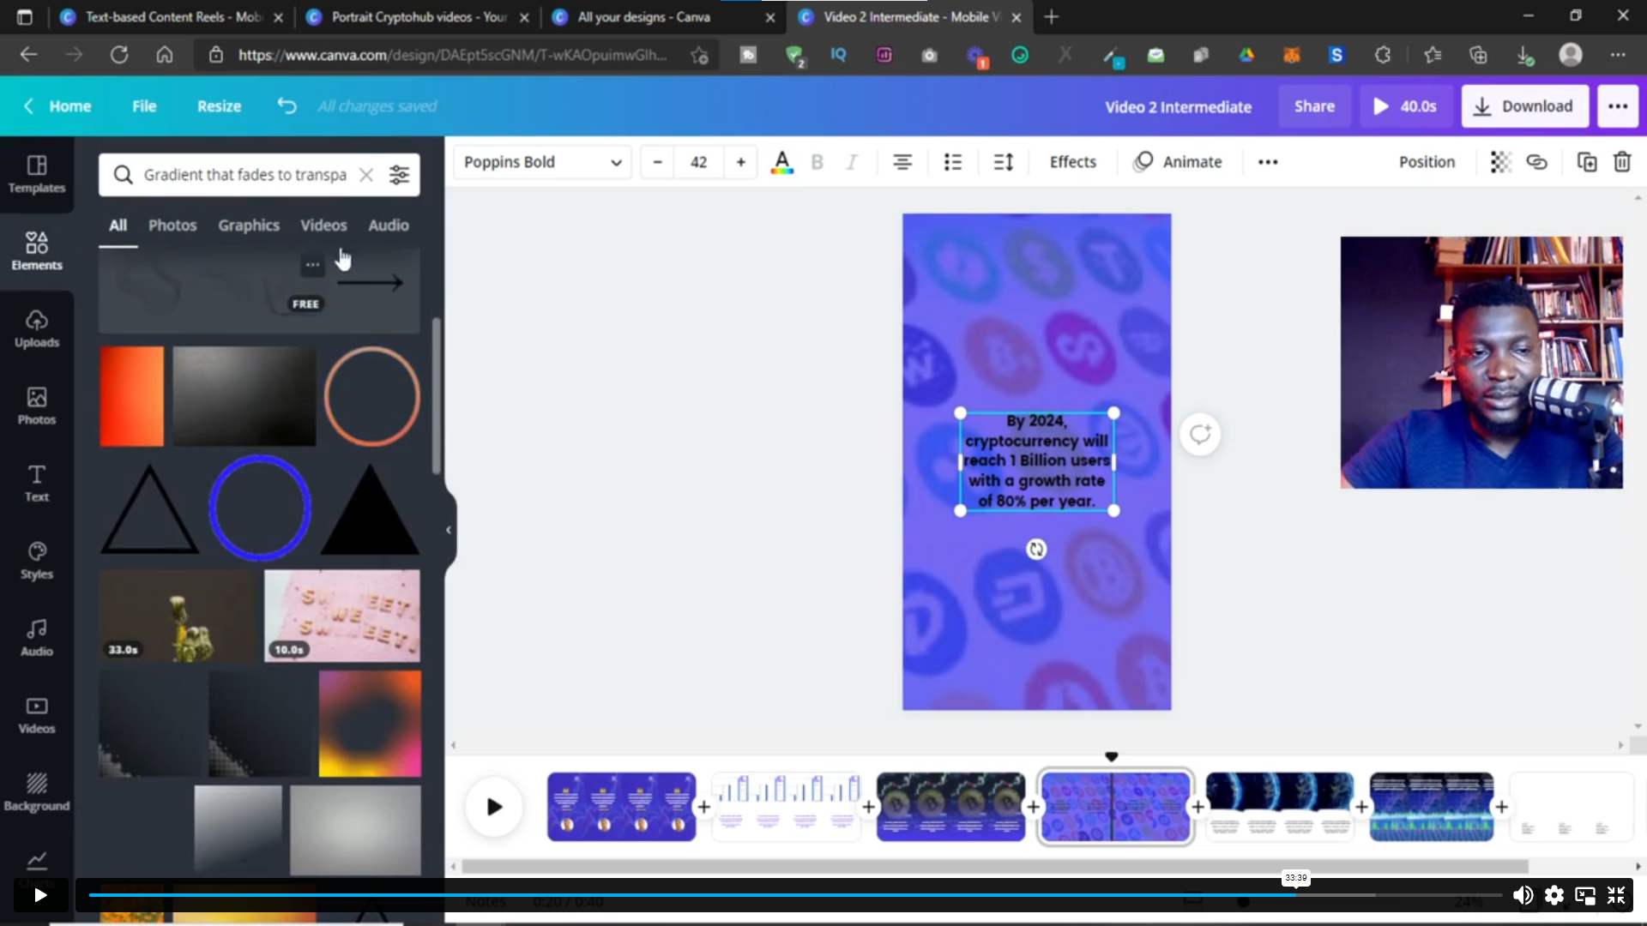Expand the text alignment dropdown
Viewport: 1647px width, 926px height.
902,162
